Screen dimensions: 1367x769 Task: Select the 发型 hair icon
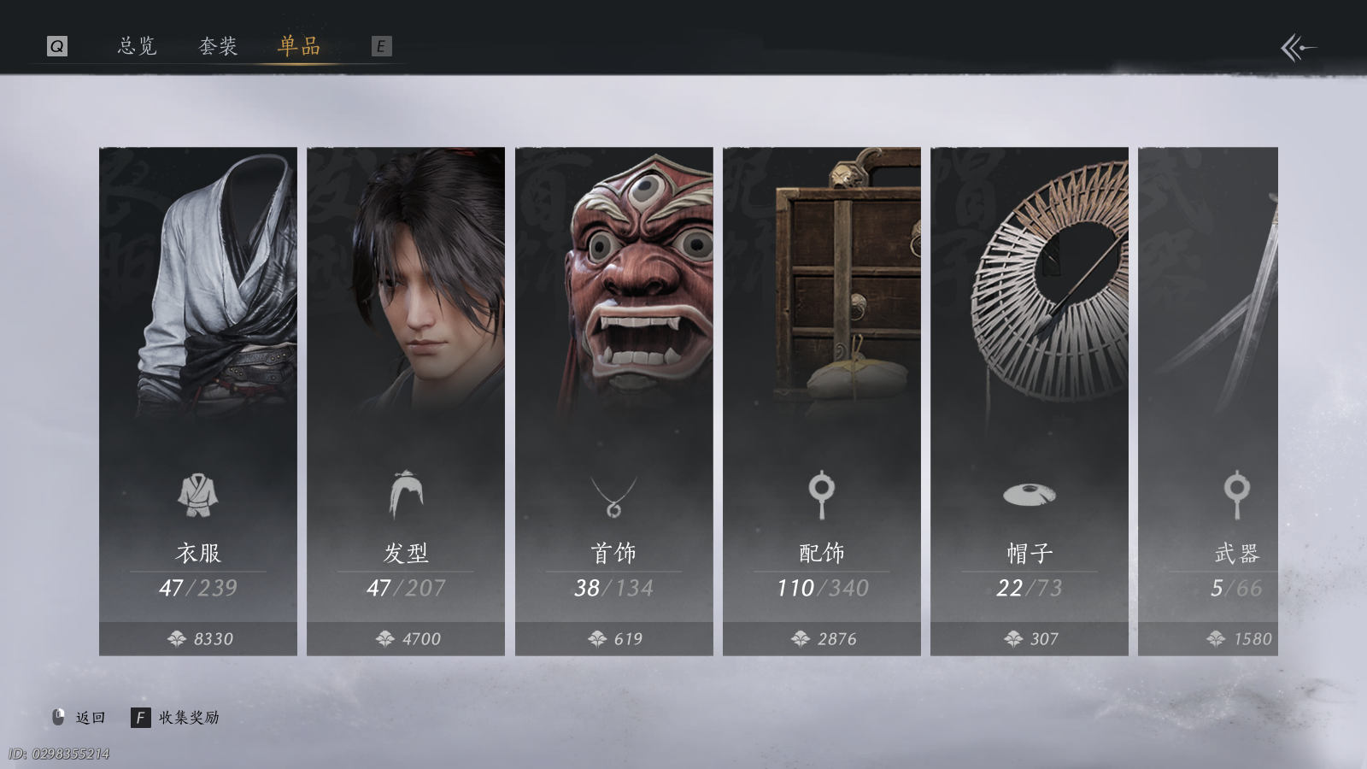[x=406, y=495]
